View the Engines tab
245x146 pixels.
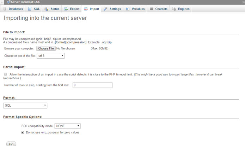[181, 9]
